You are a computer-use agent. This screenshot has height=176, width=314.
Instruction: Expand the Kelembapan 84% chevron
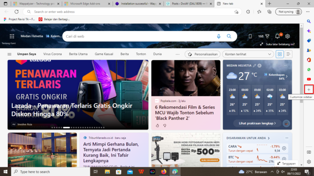click(287, 77)
